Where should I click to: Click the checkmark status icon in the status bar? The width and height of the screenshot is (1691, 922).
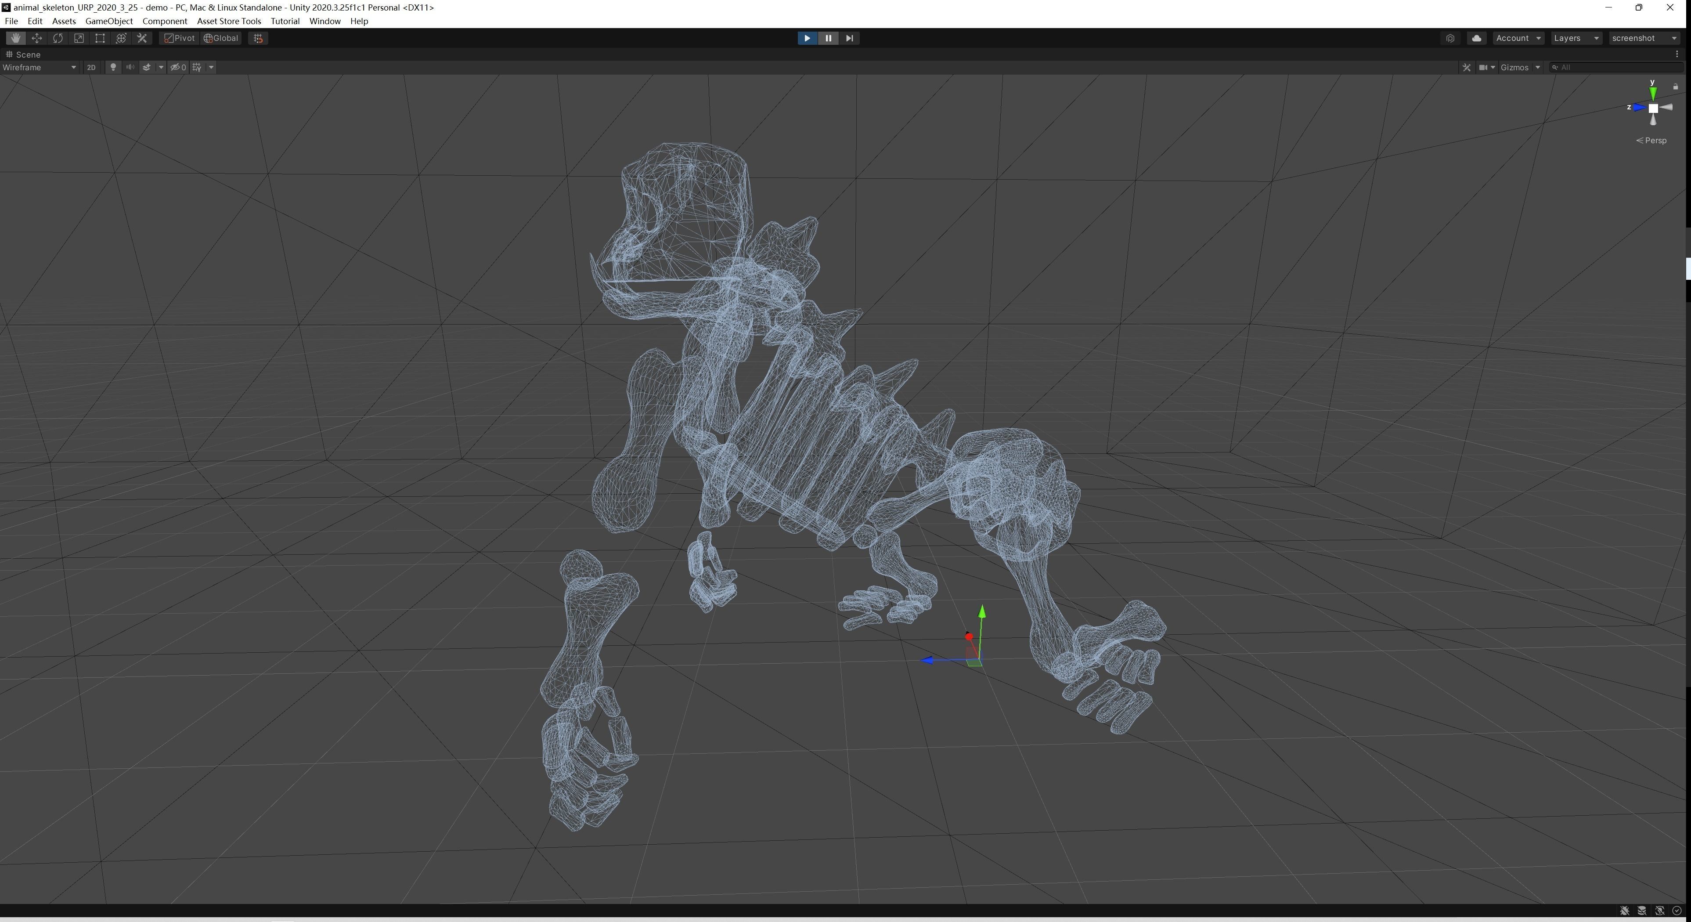click(1677, 910)
